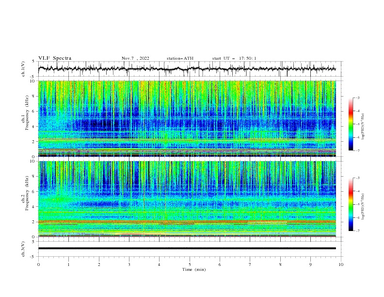Click the ch.2 colorbar "-3" tick label
This screenshot has width=384, height=297.
click(358, 178)
